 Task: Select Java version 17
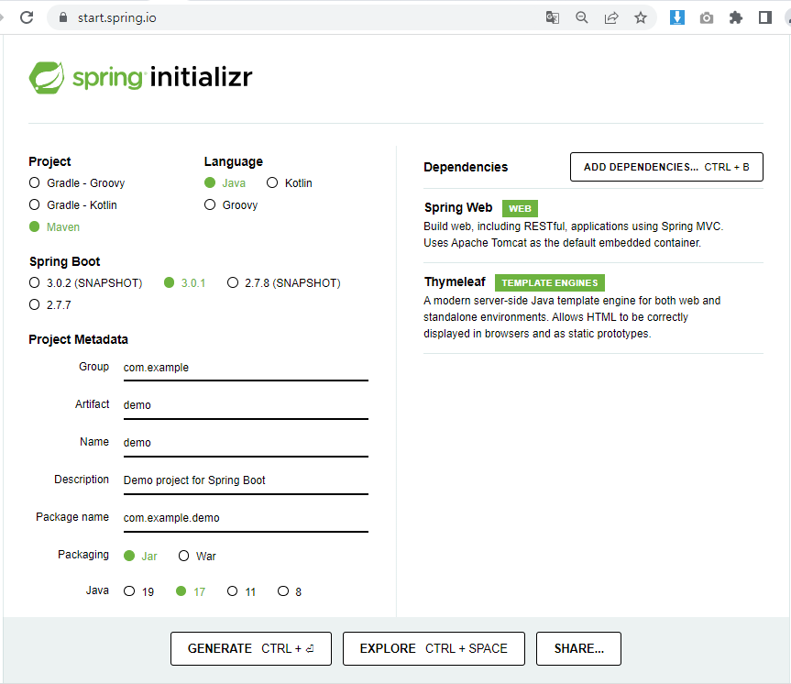[x=191, y=591]
